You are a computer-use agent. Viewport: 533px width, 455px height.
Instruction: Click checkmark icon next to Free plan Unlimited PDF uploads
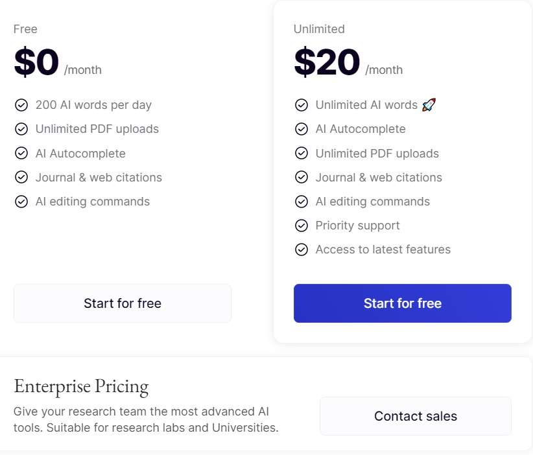[21, 129]
